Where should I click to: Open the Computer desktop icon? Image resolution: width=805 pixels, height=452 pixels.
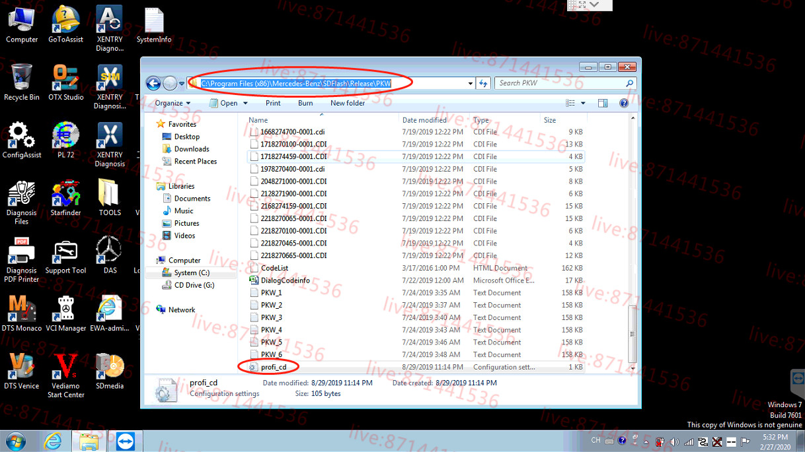[x=21, y=24]
